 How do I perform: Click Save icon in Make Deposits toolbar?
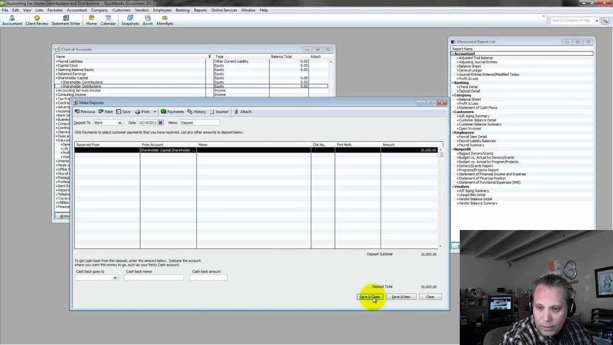pos(123,112)
